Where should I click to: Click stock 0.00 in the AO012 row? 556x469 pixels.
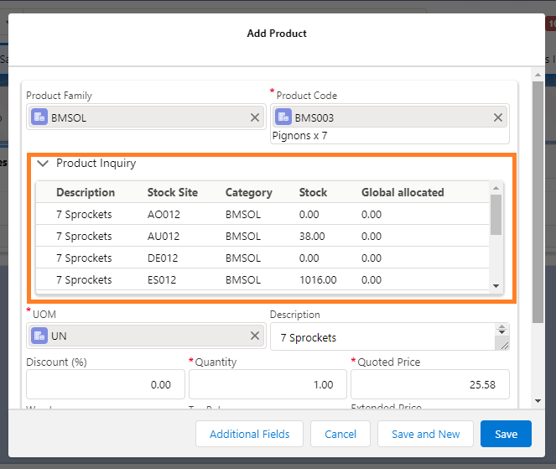(x=309, y=214)
